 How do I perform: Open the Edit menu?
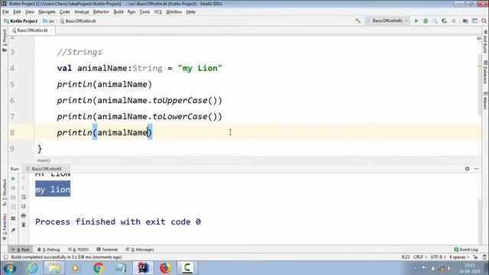(x=17, y=12)
